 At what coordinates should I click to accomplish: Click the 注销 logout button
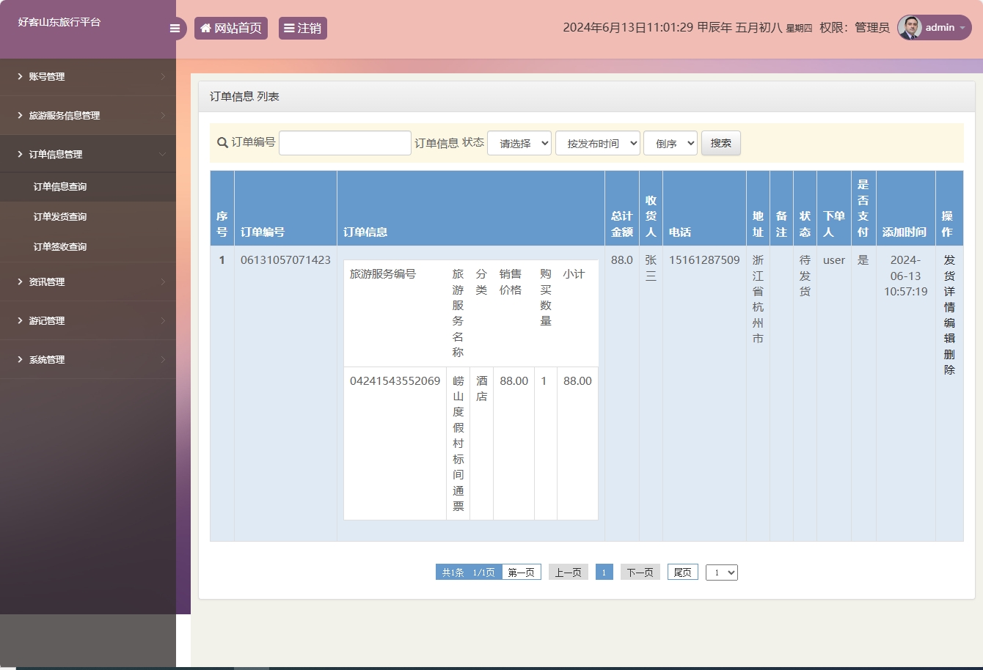click(302, 29)
